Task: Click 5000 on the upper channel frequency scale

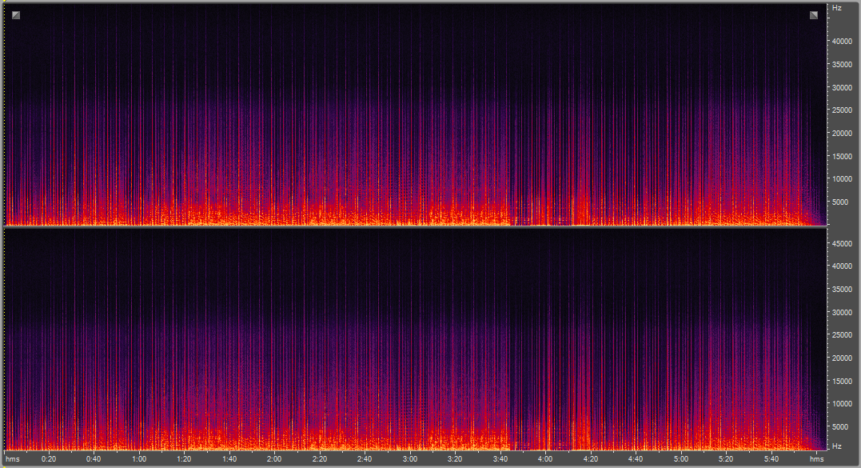Action: point(842,202)
